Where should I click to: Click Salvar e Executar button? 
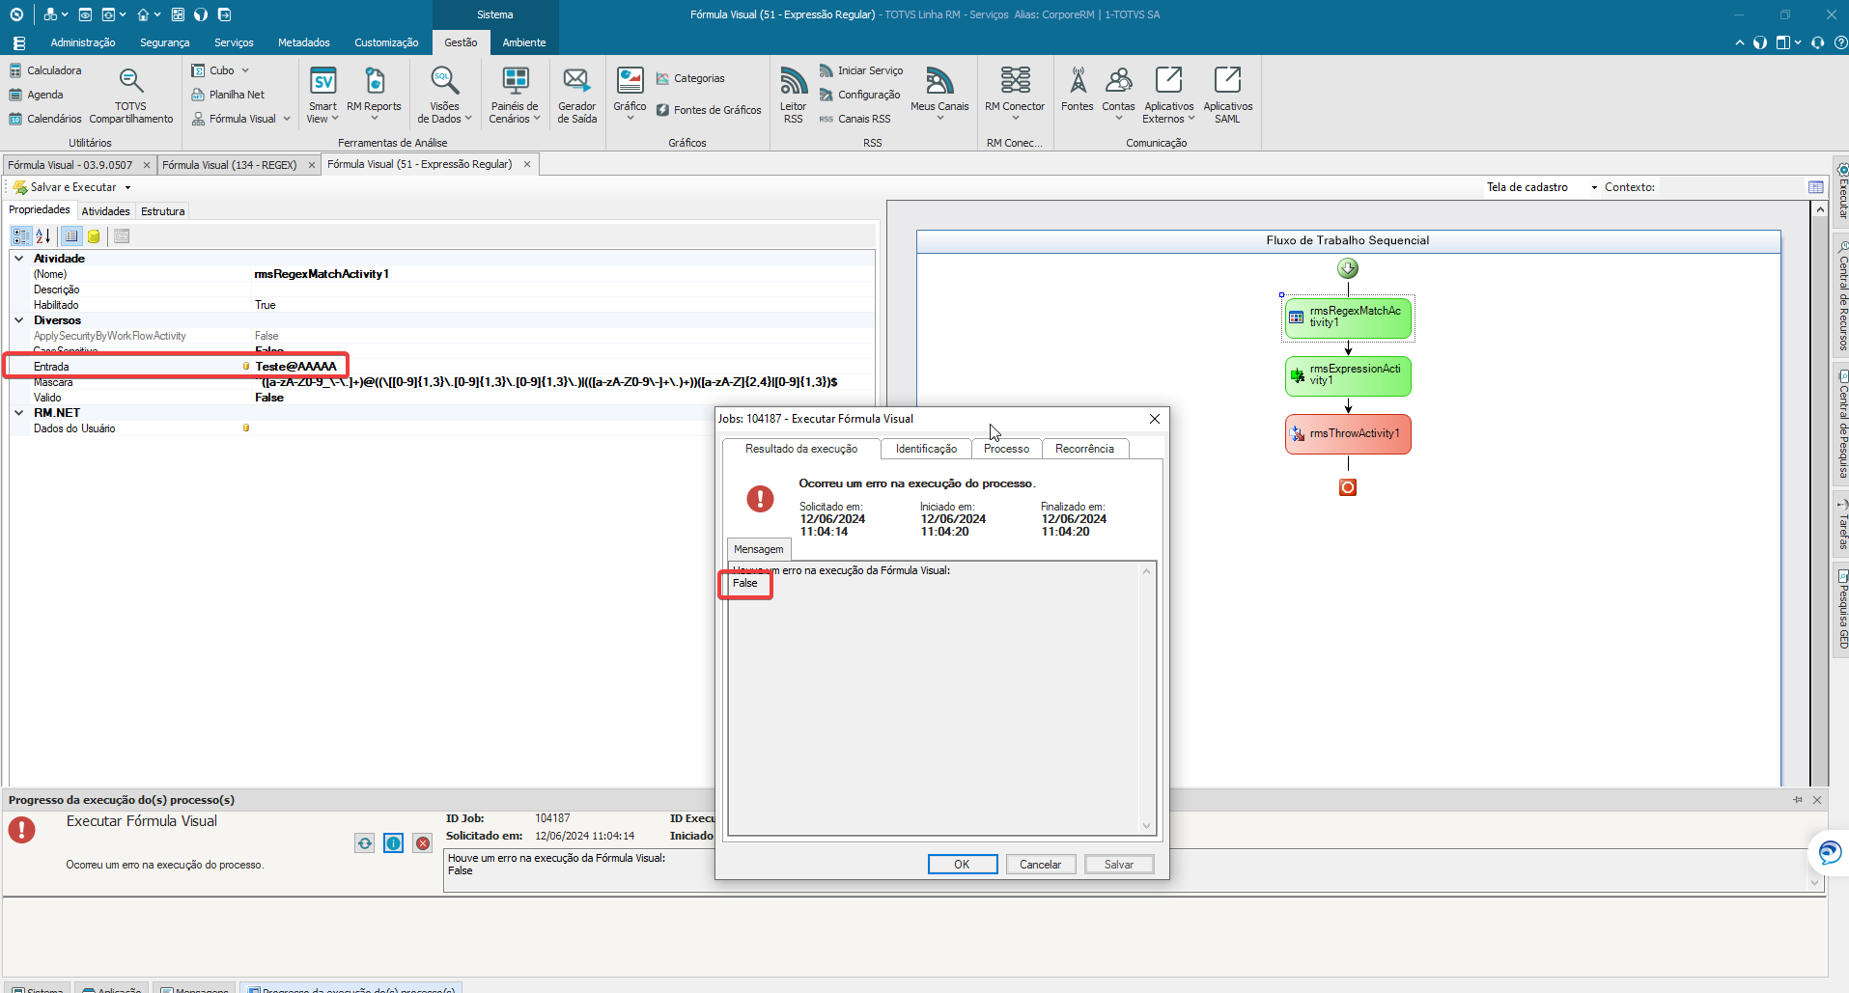pos(65,187)
